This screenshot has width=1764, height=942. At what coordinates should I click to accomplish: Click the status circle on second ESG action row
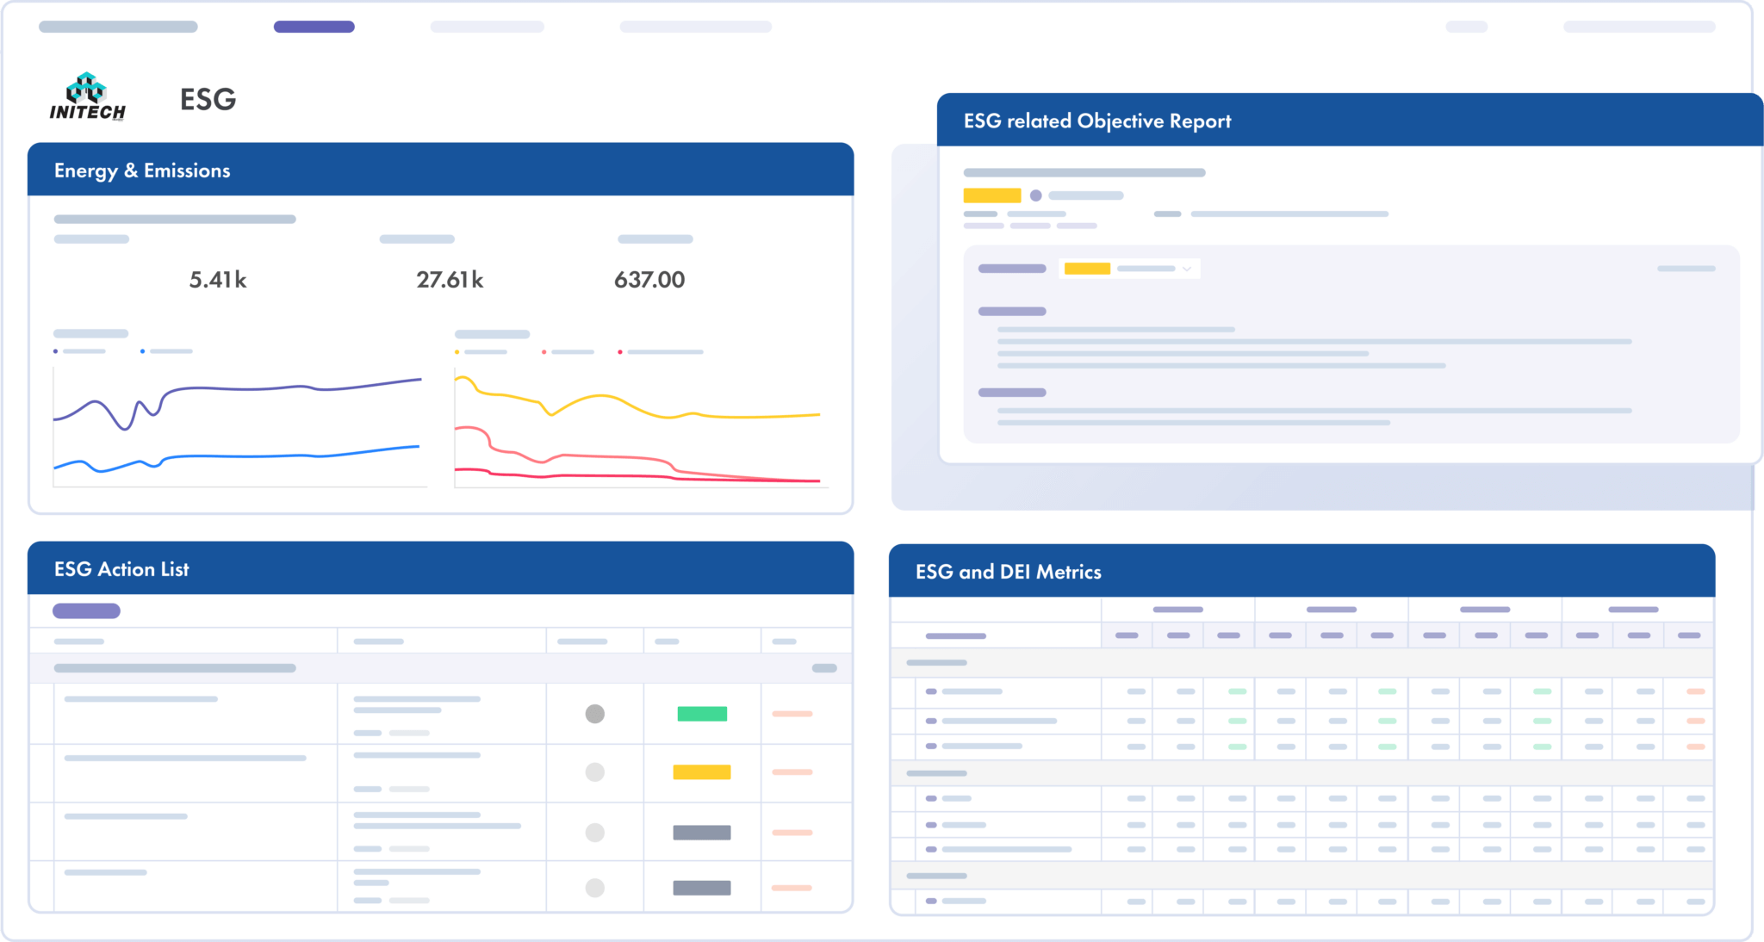pos(595,772)
